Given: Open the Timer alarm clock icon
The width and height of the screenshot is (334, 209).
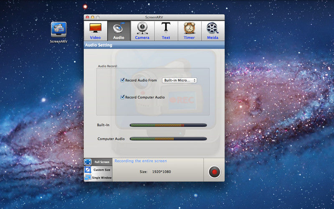Looking at the screenshot, I should pyautogui.click(x=189, y=28).
